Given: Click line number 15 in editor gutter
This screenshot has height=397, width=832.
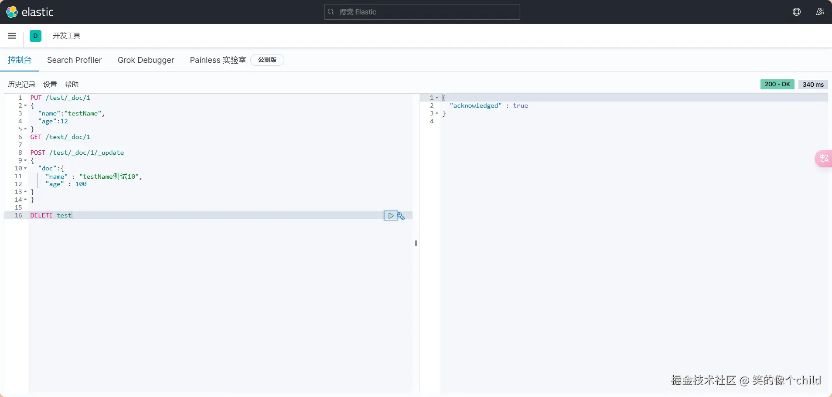Looking at the screenshot, I should [x=18, y=207].
